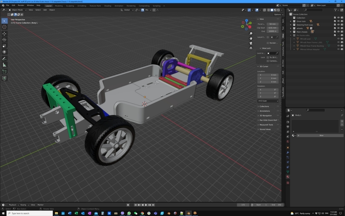The height and width of the screenshot is (216, 345).
Task: Click the New material button for Body L
Action: [321, 135]
